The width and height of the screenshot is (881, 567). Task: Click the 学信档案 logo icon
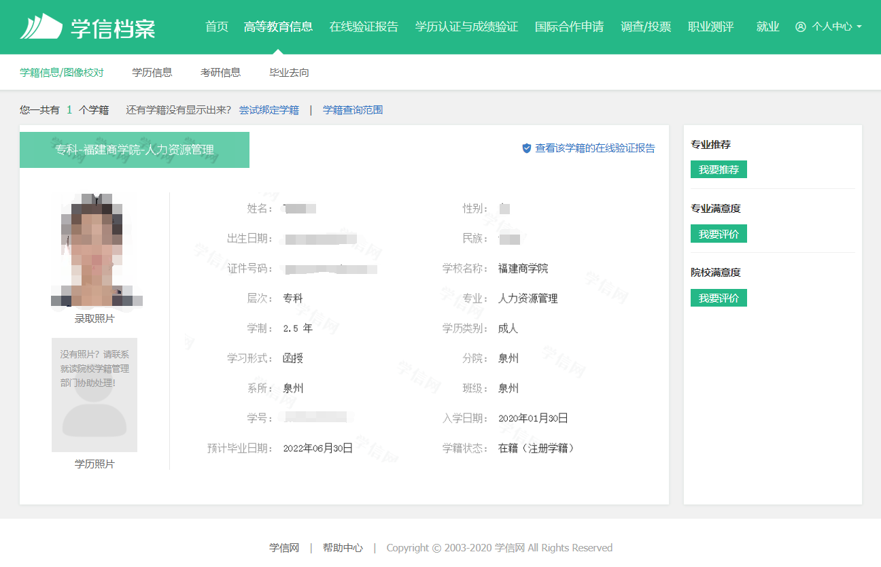42,27
